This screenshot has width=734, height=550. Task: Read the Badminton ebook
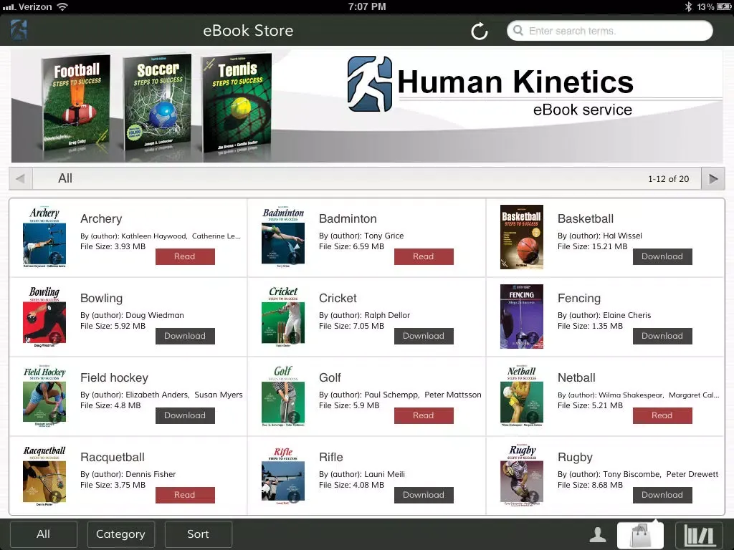pos(424,256)
